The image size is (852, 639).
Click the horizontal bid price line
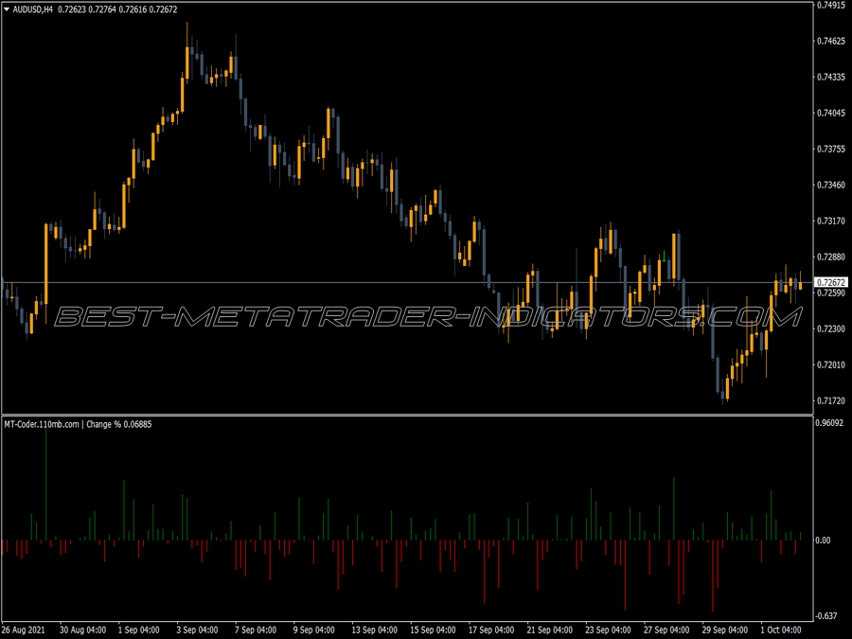(x=379, y=281)
